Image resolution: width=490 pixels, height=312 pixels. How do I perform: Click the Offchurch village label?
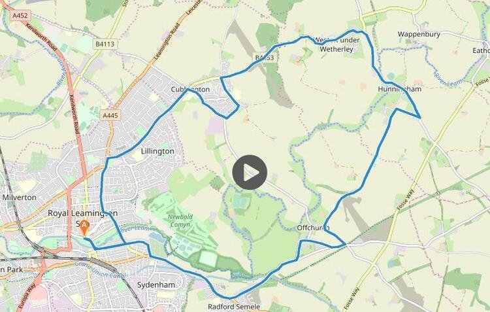pyautogui.click(x=313, y=228)
